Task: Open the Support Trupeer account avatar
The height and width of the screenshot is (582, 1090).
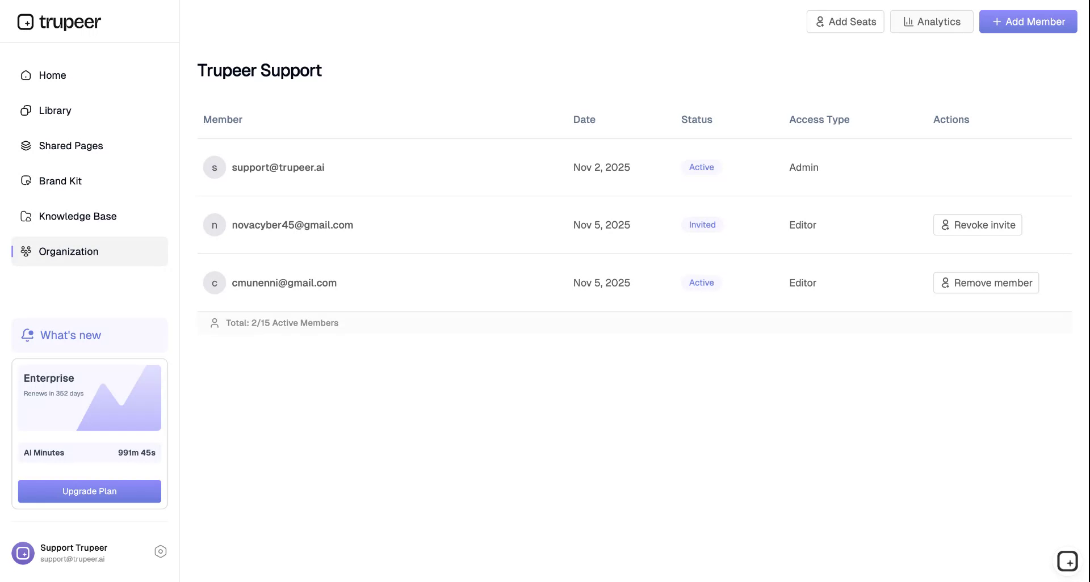Action: (x=22, y=553)
